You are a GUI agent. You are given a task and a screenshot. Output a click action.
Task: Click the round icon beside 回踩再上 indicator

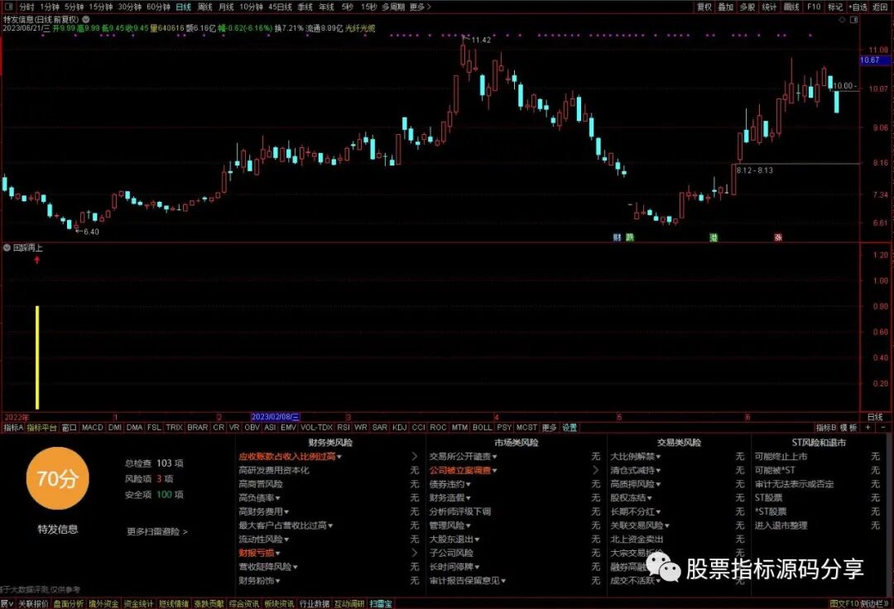7,247
